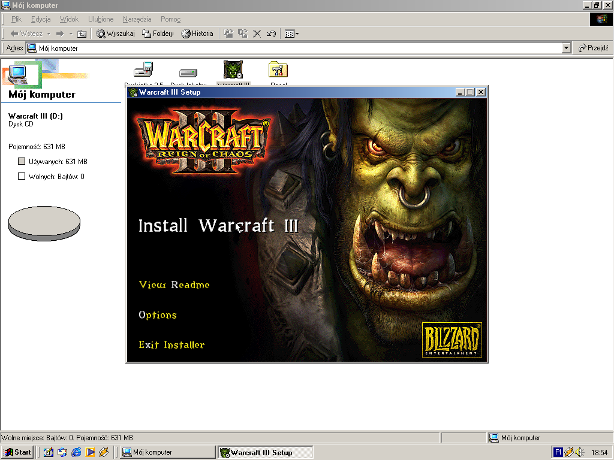Screen dimensions: 614x460
Task: Click the volume speaker tray icon
Action: click(579, 453)
